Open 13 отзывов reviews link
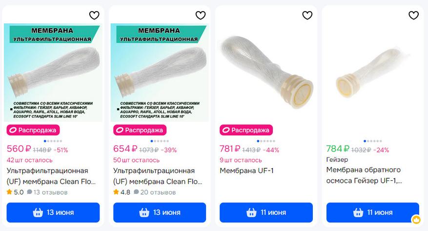The image size is (428, 231). tap(47, 192)
